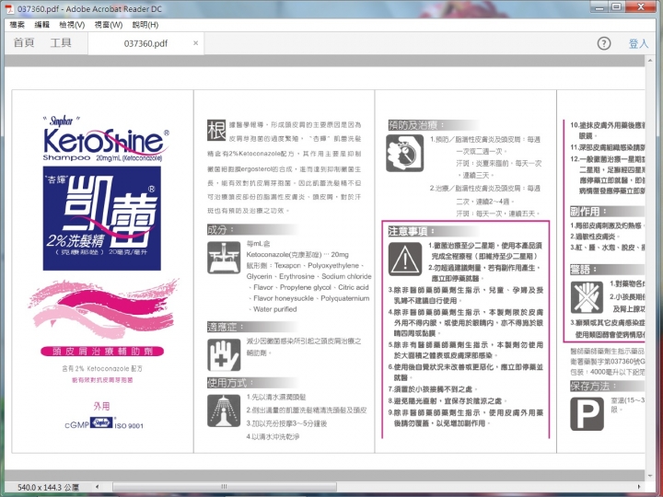Click the Ketoconazole(克康那唑) 20mg ingredient line
Viewport: 663px width, 497px height.
point(297,254)
